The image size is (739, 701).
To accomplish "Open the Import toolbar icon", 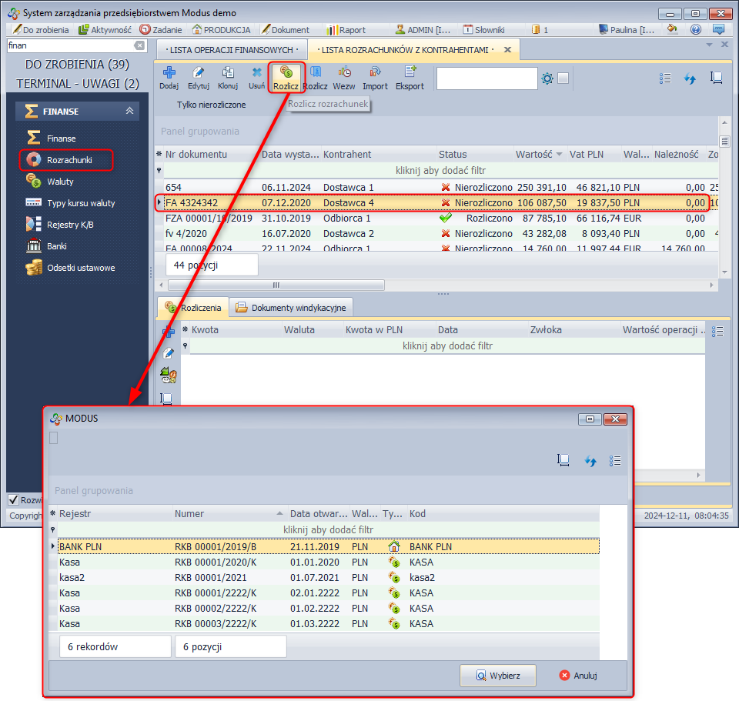I will (x=375, y=73).
